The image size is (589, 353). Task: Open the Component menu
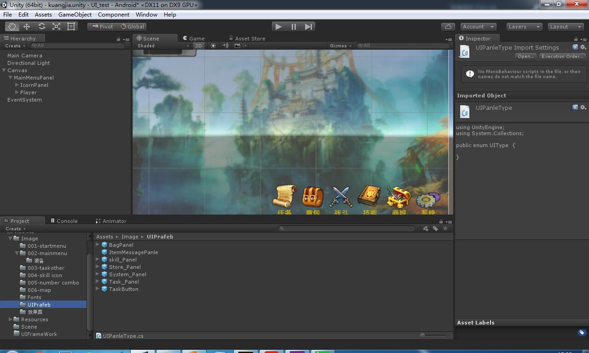pyautogui.click(x=114, y=15)
